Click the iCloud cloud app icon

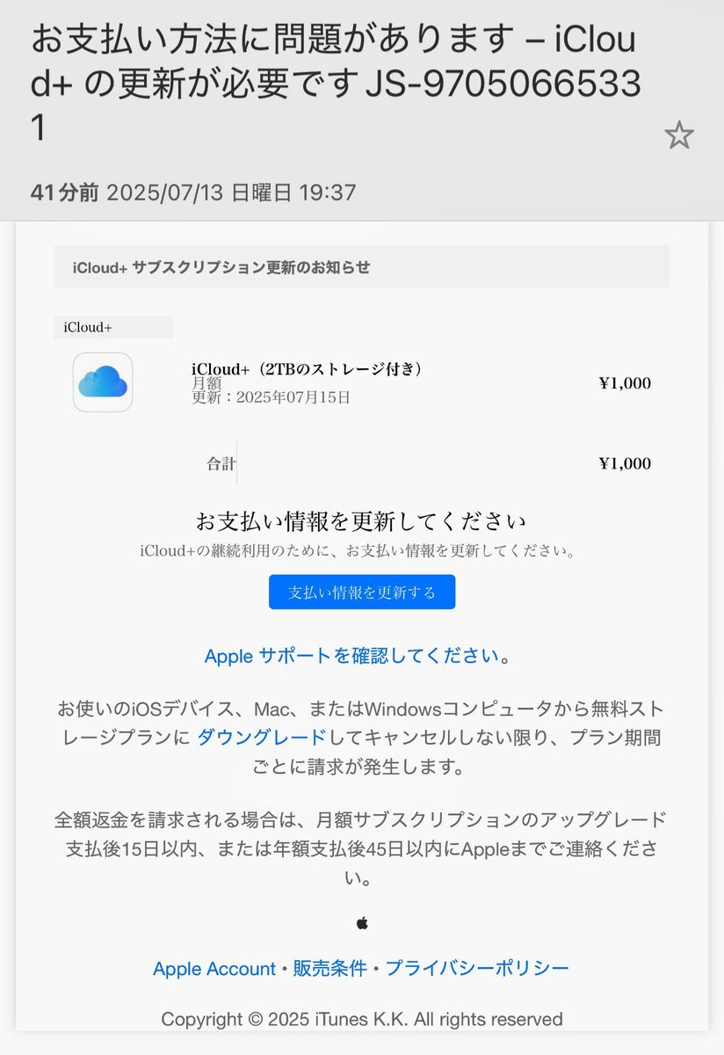pyautogui.click(x=103, y=382)
